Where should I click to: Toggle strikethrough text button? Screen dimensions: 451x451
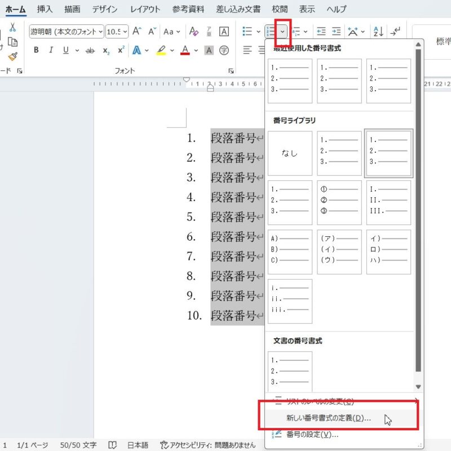point(90,50)
